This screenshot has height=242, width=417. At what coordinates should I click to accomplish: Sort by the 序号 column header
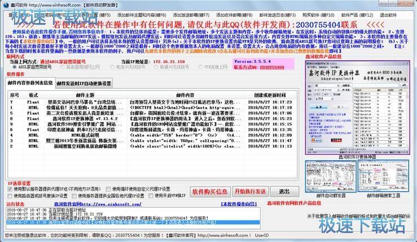point(15,95)
